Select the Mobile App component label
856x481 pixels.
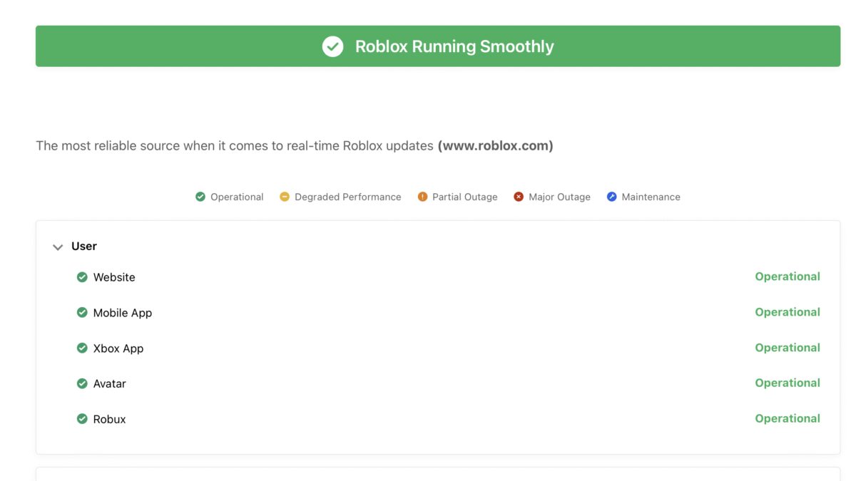(123, 313)
